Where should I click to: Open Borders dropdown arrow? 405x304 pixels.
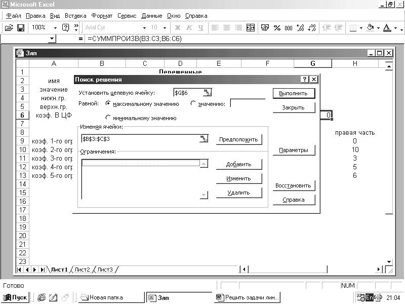(361, 28)
